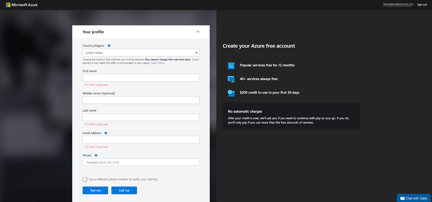Collapse the Your profile section chevron
This screenshot has height=202, width=432.
click(198, 32)
